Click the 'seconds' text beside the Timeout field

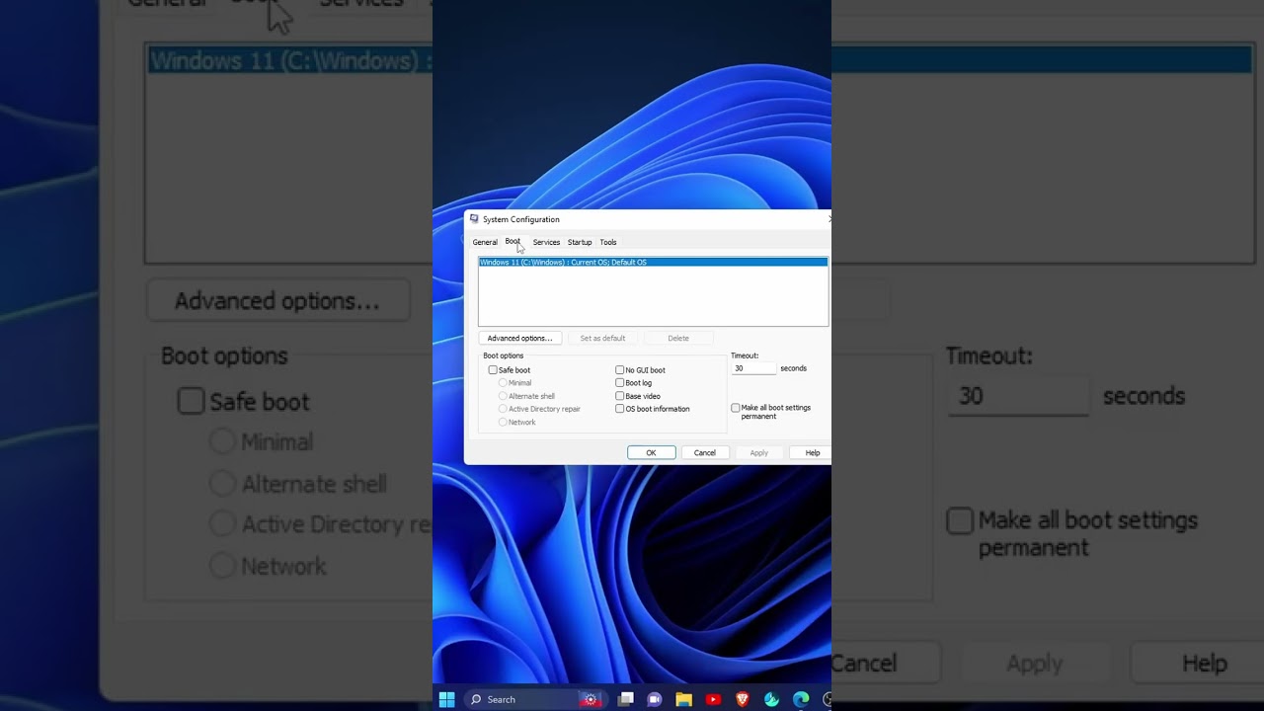pos(794,368)
